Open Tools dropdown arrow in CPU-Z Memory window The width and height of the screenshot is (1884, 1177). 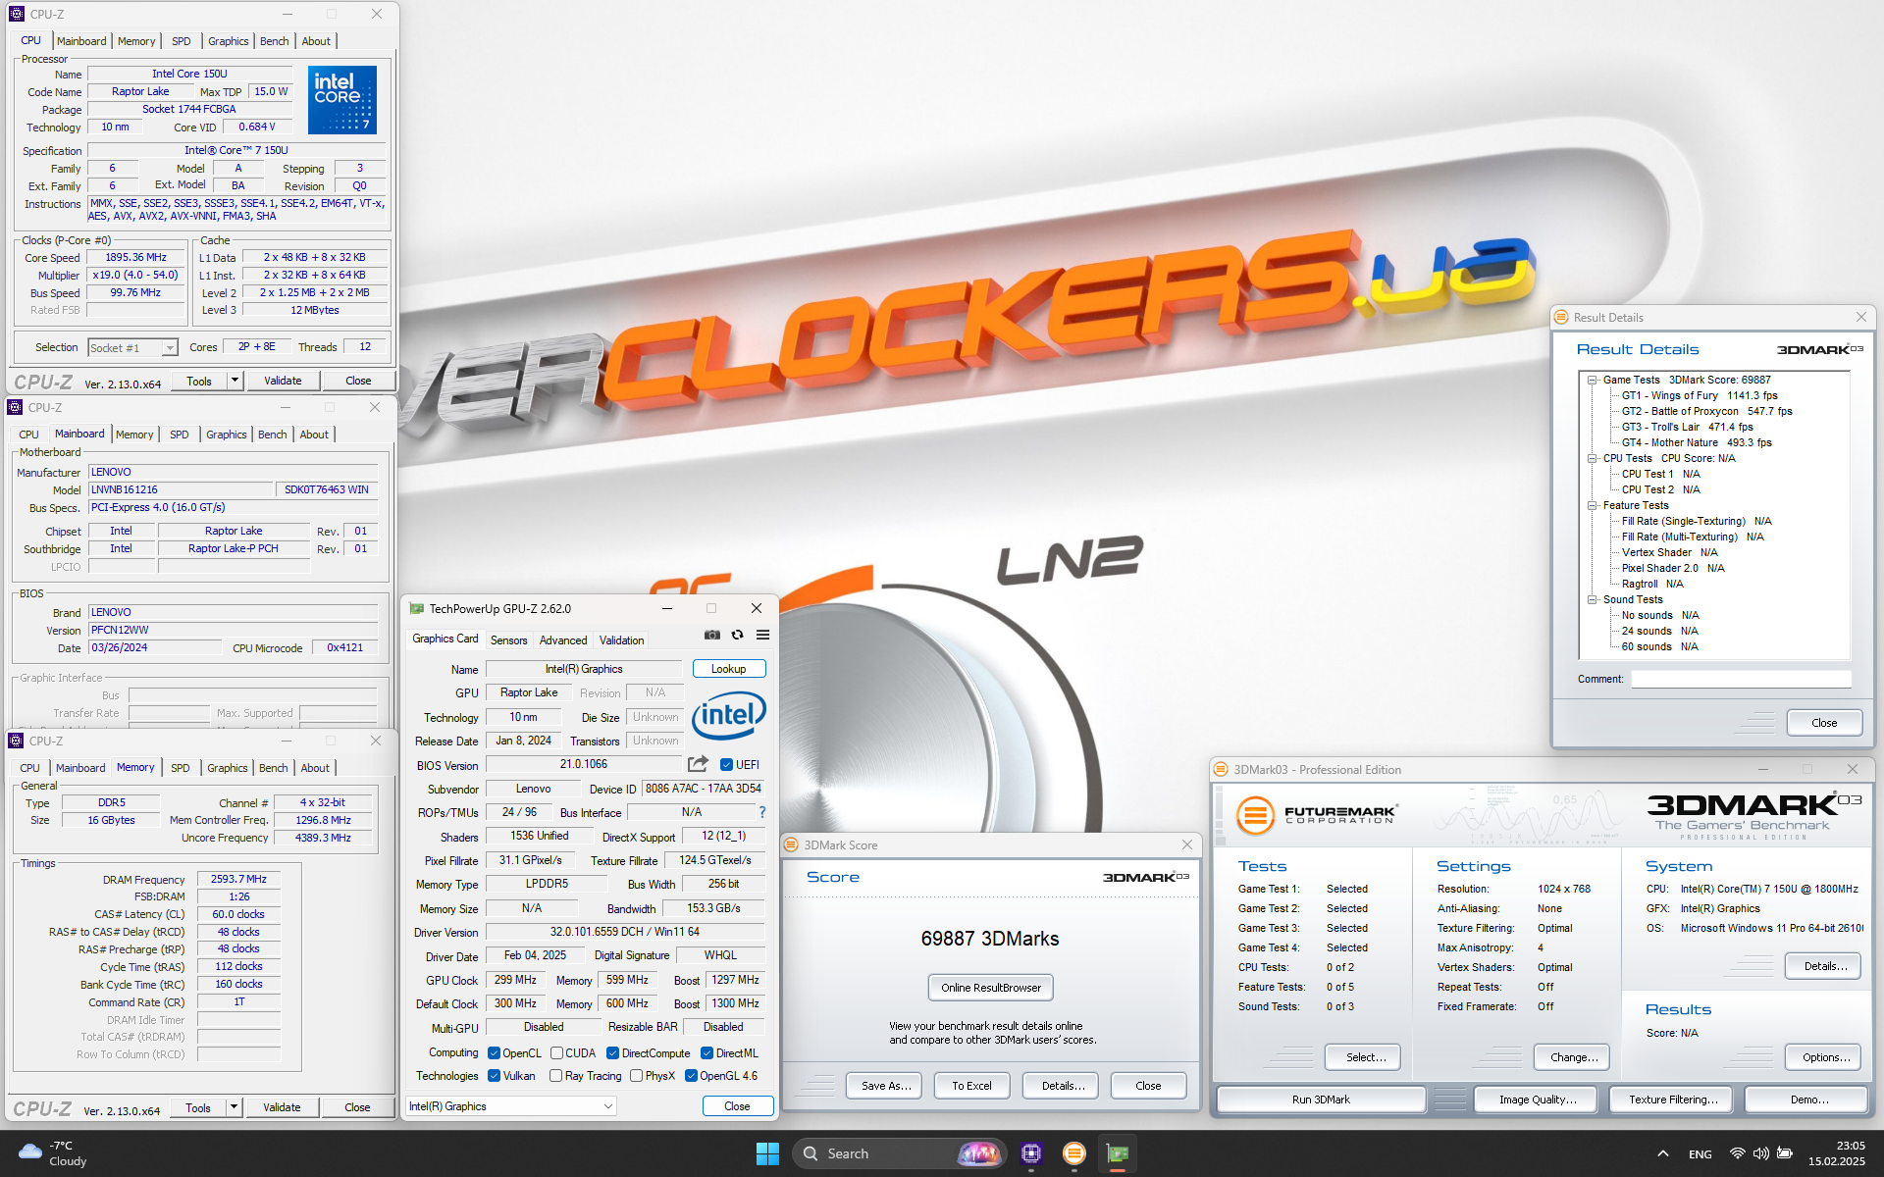[x=234, y=1107]
